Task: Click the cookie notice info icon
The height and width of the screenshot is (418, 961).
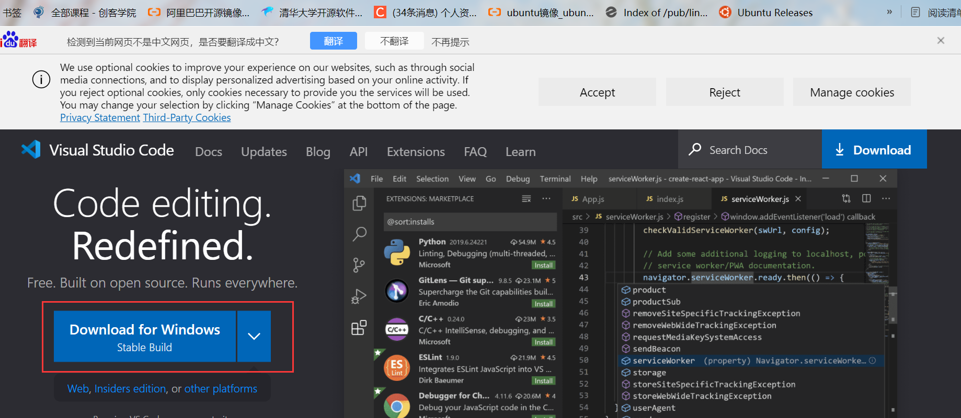Action: (41, 79)
